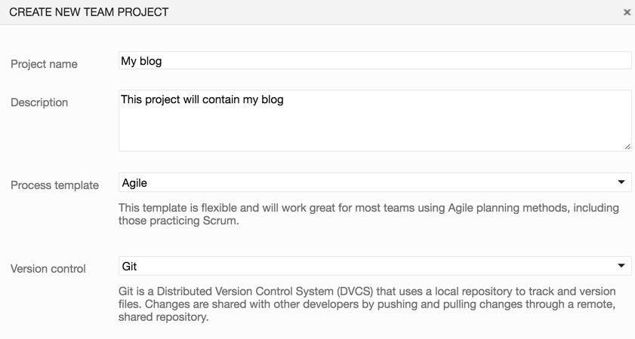Click the Project name input field
The image size is (635, 339).
pyautogui.click(x=375, y=61)
